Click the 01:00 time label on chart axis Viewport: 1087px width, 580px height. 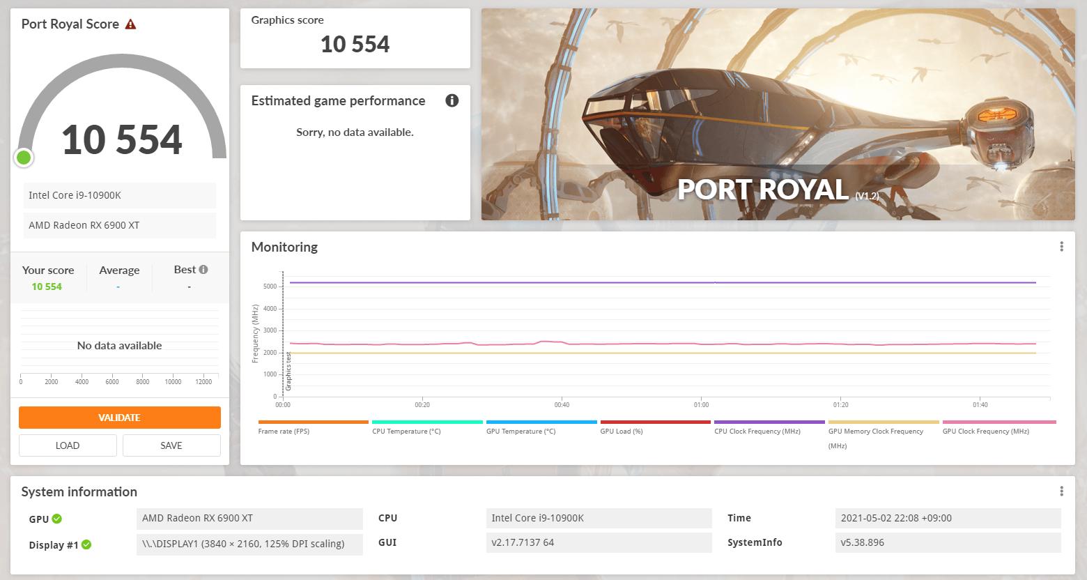(x=701, y=405)
